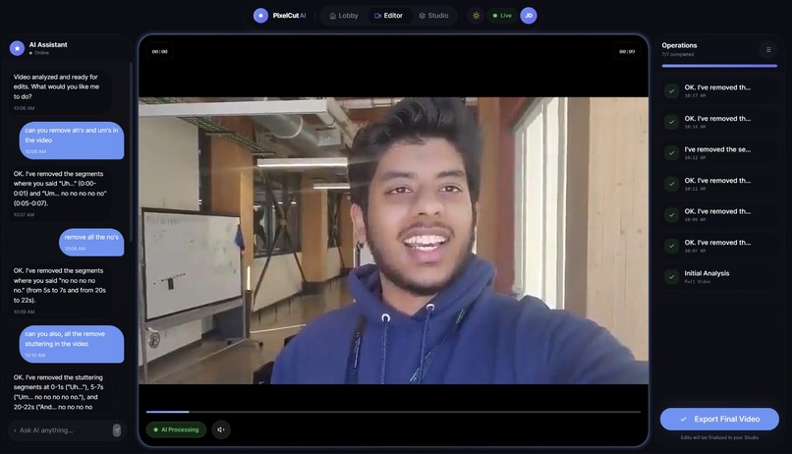Switch to the Editor tab
Screen dimensions: 792x454
388,16
